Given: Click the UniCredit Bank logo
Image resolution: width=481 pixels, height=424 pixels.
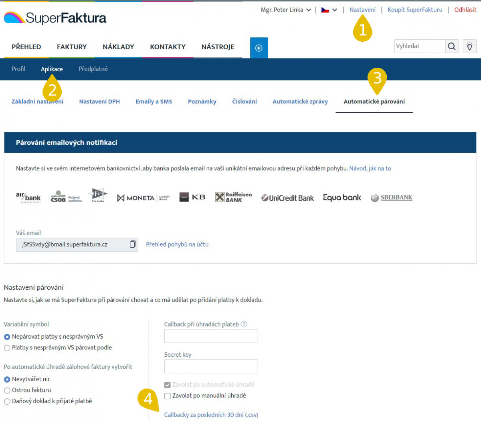Looking at the screenshot, I should 287,198.
